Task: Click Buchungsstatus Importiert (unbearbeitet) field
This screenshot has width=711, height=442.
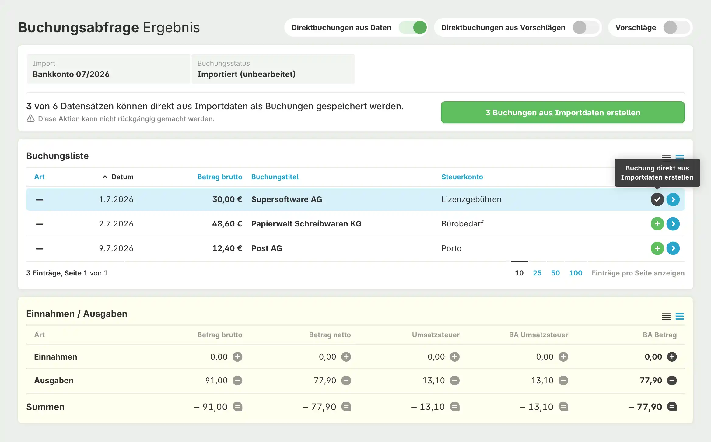Action: coord(273,69)
